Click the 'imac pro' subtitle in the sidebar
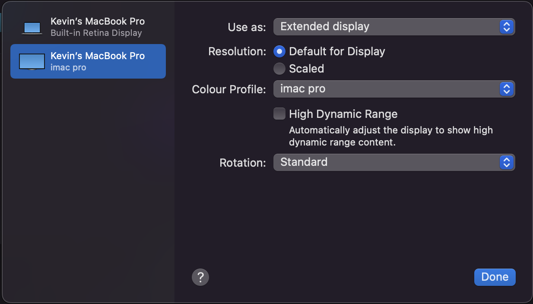 [x=68, y=67]
